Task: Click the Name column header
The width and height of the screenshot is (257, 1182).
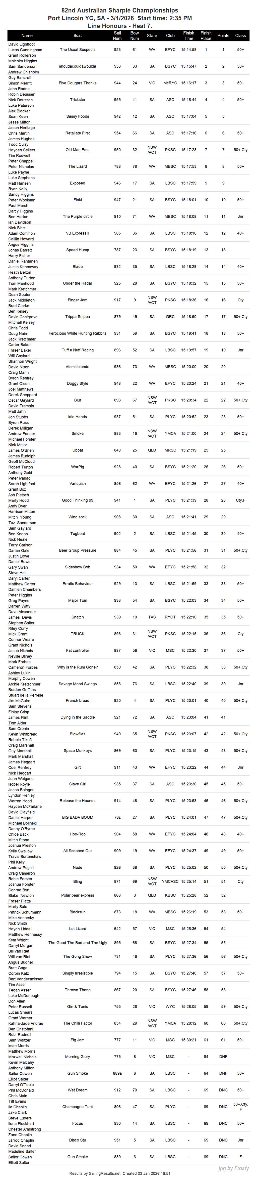Action: (27, 35)
